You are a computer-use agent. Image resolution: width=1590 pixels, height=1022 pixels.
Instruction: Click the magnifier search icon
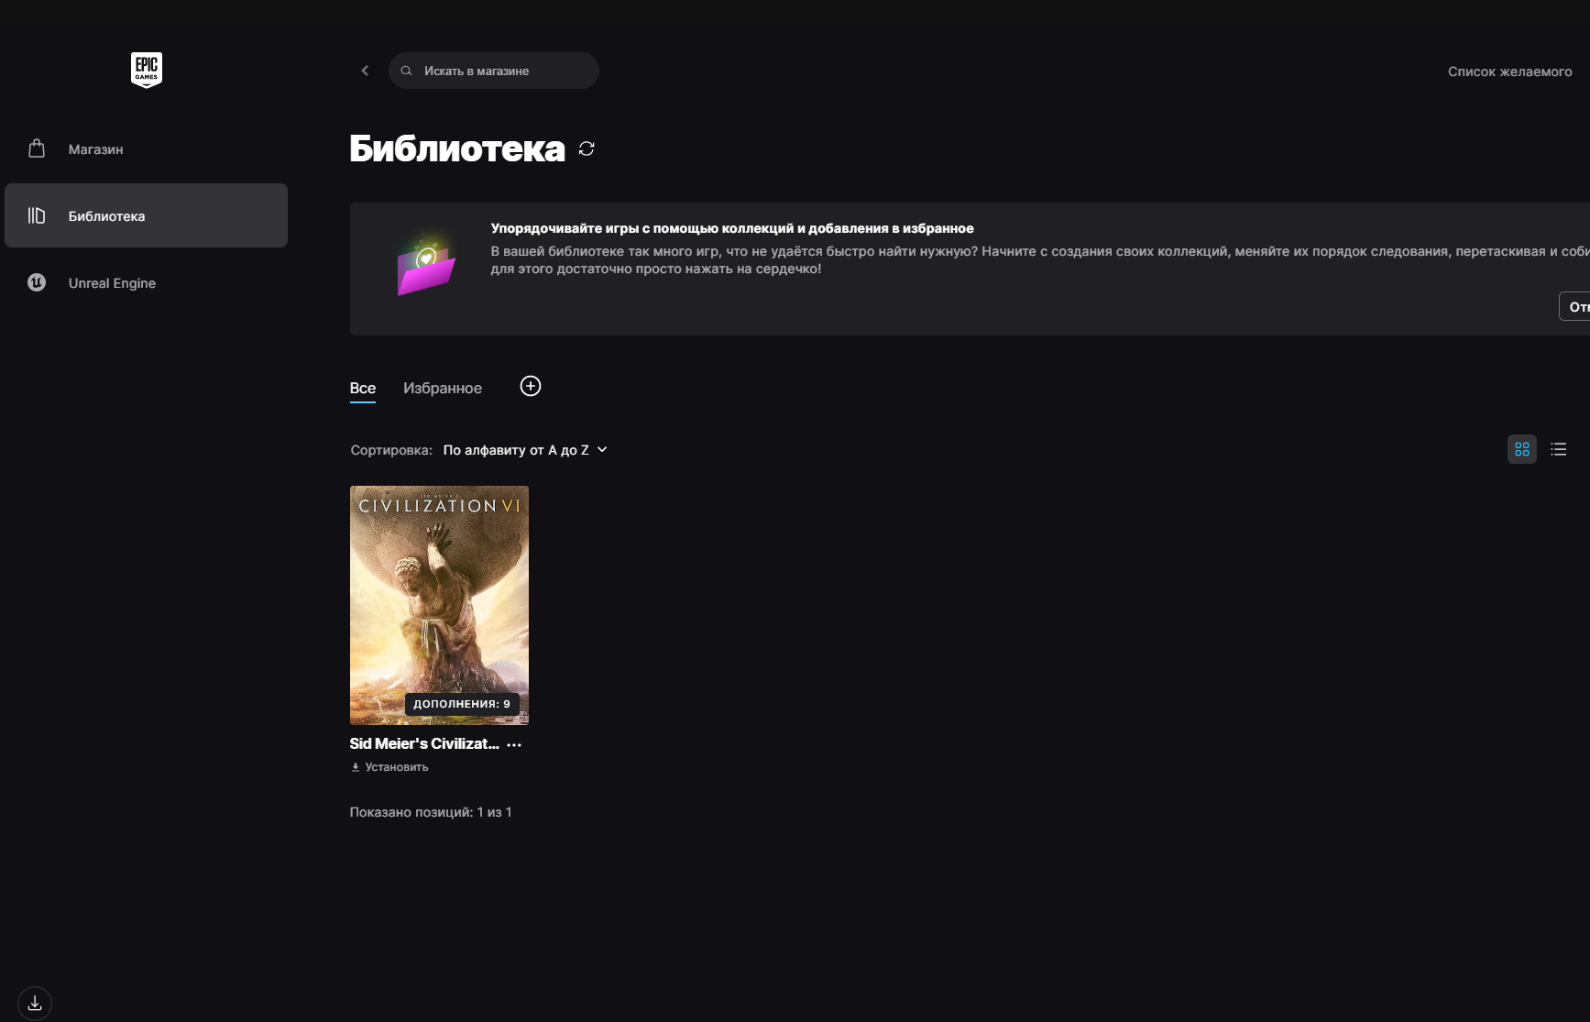[407, 71]
